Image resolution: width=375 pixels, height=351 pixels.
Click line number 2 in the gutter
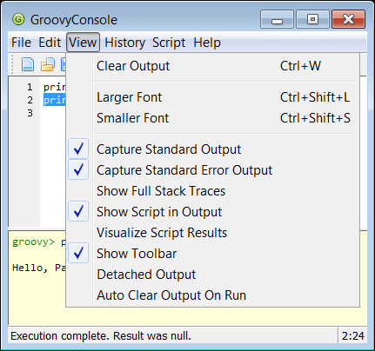tap(30, 100)
